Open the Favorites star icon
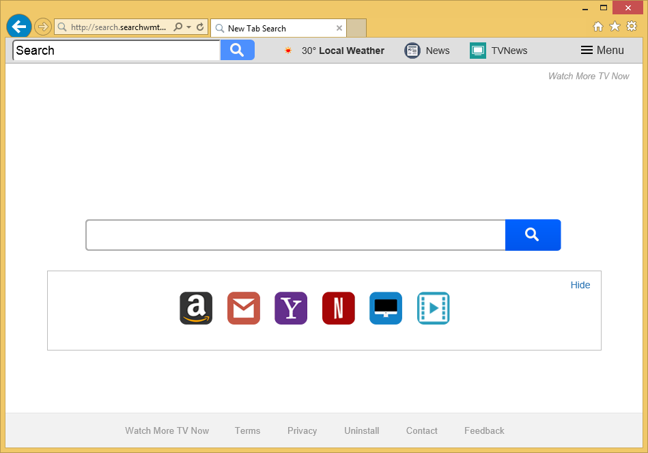Screen dimensions: 648x453 click(615, 27)
